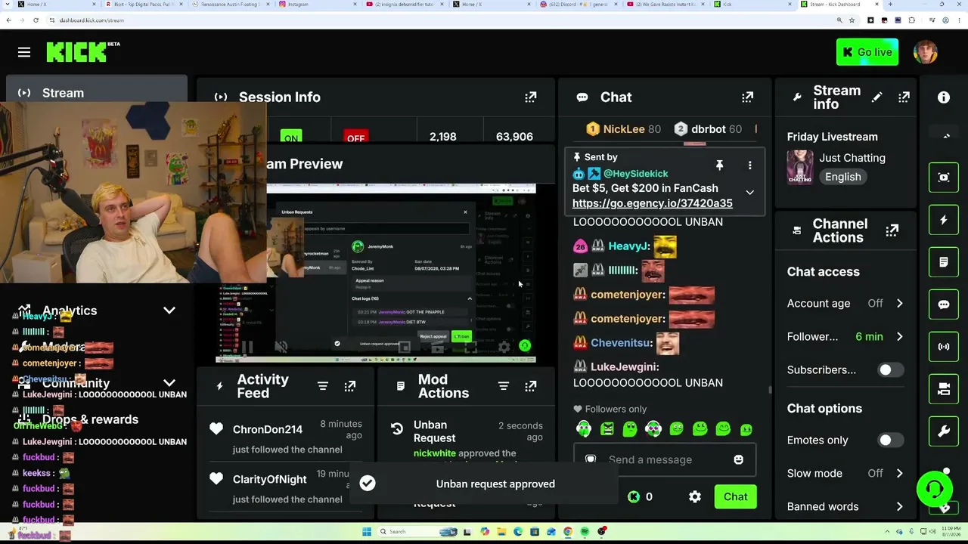Collapse the right sidebar up arrow

946,136
